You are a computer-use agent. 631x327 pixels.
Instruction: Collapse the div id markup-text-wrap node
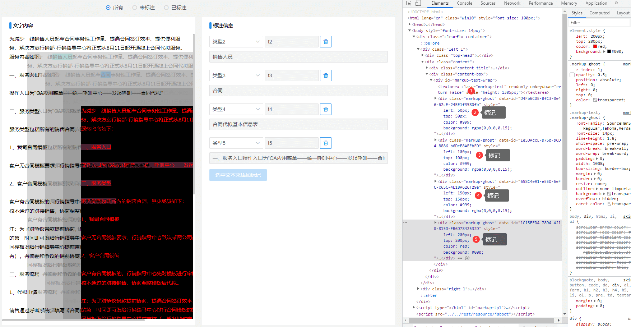click(x=431, y=80)
